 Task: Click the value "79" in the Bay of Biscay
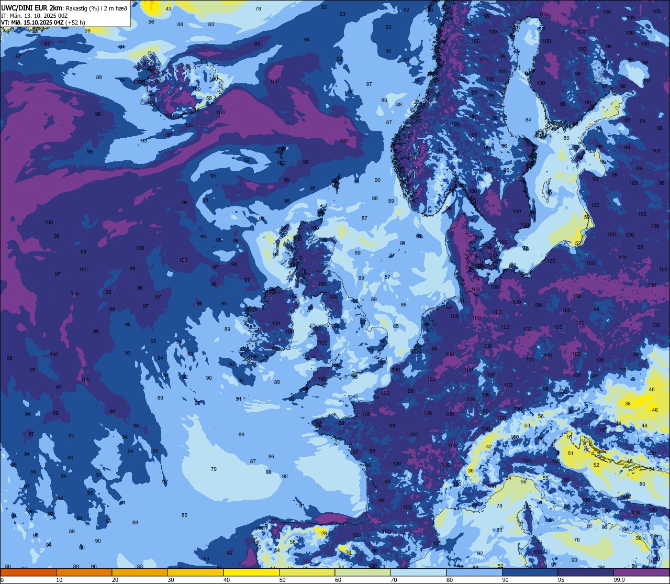[214, 469]
